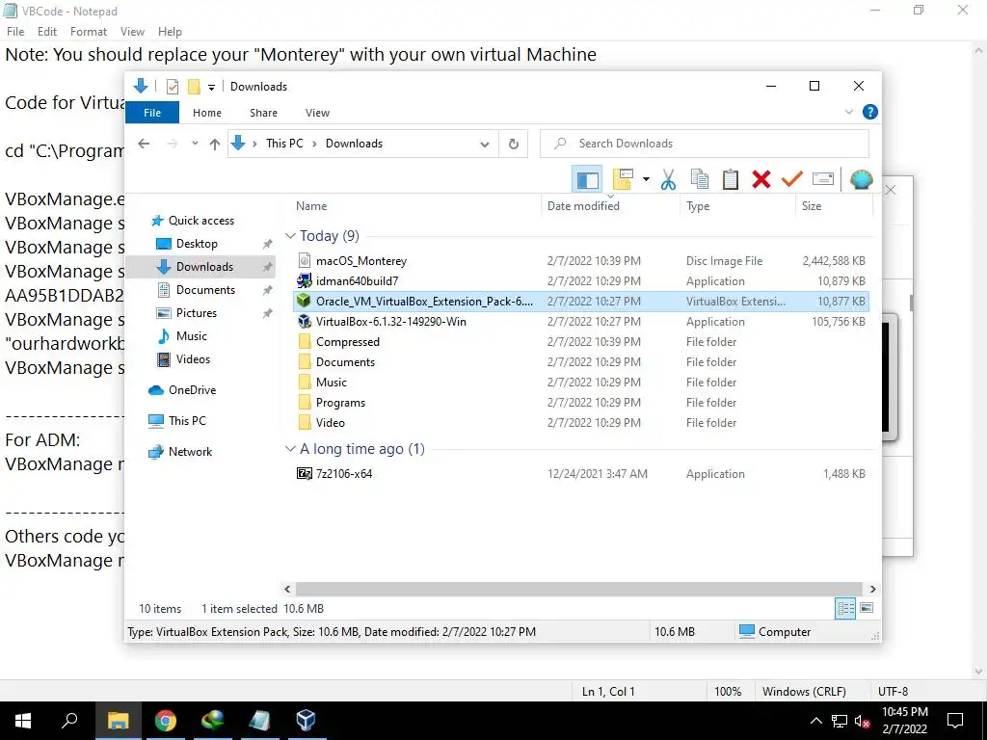Go up one level with the up arrow

tap(215, 145)
